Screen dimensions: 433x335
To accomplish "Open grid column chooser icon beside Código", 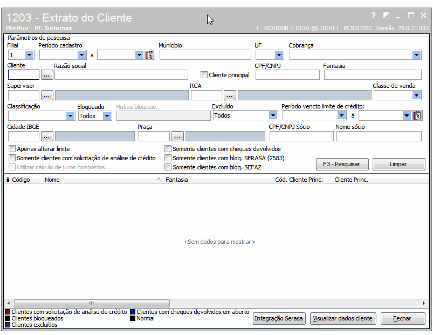I will tap(8, 180).
